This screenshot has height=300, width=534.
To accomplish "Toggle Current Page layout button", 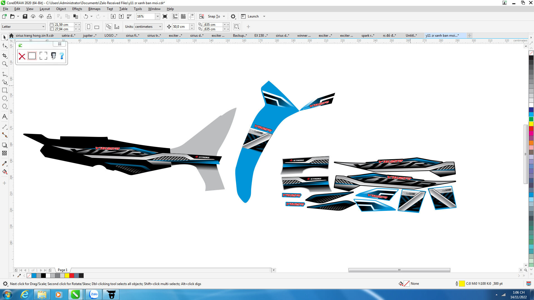I will tap(117, 27).
